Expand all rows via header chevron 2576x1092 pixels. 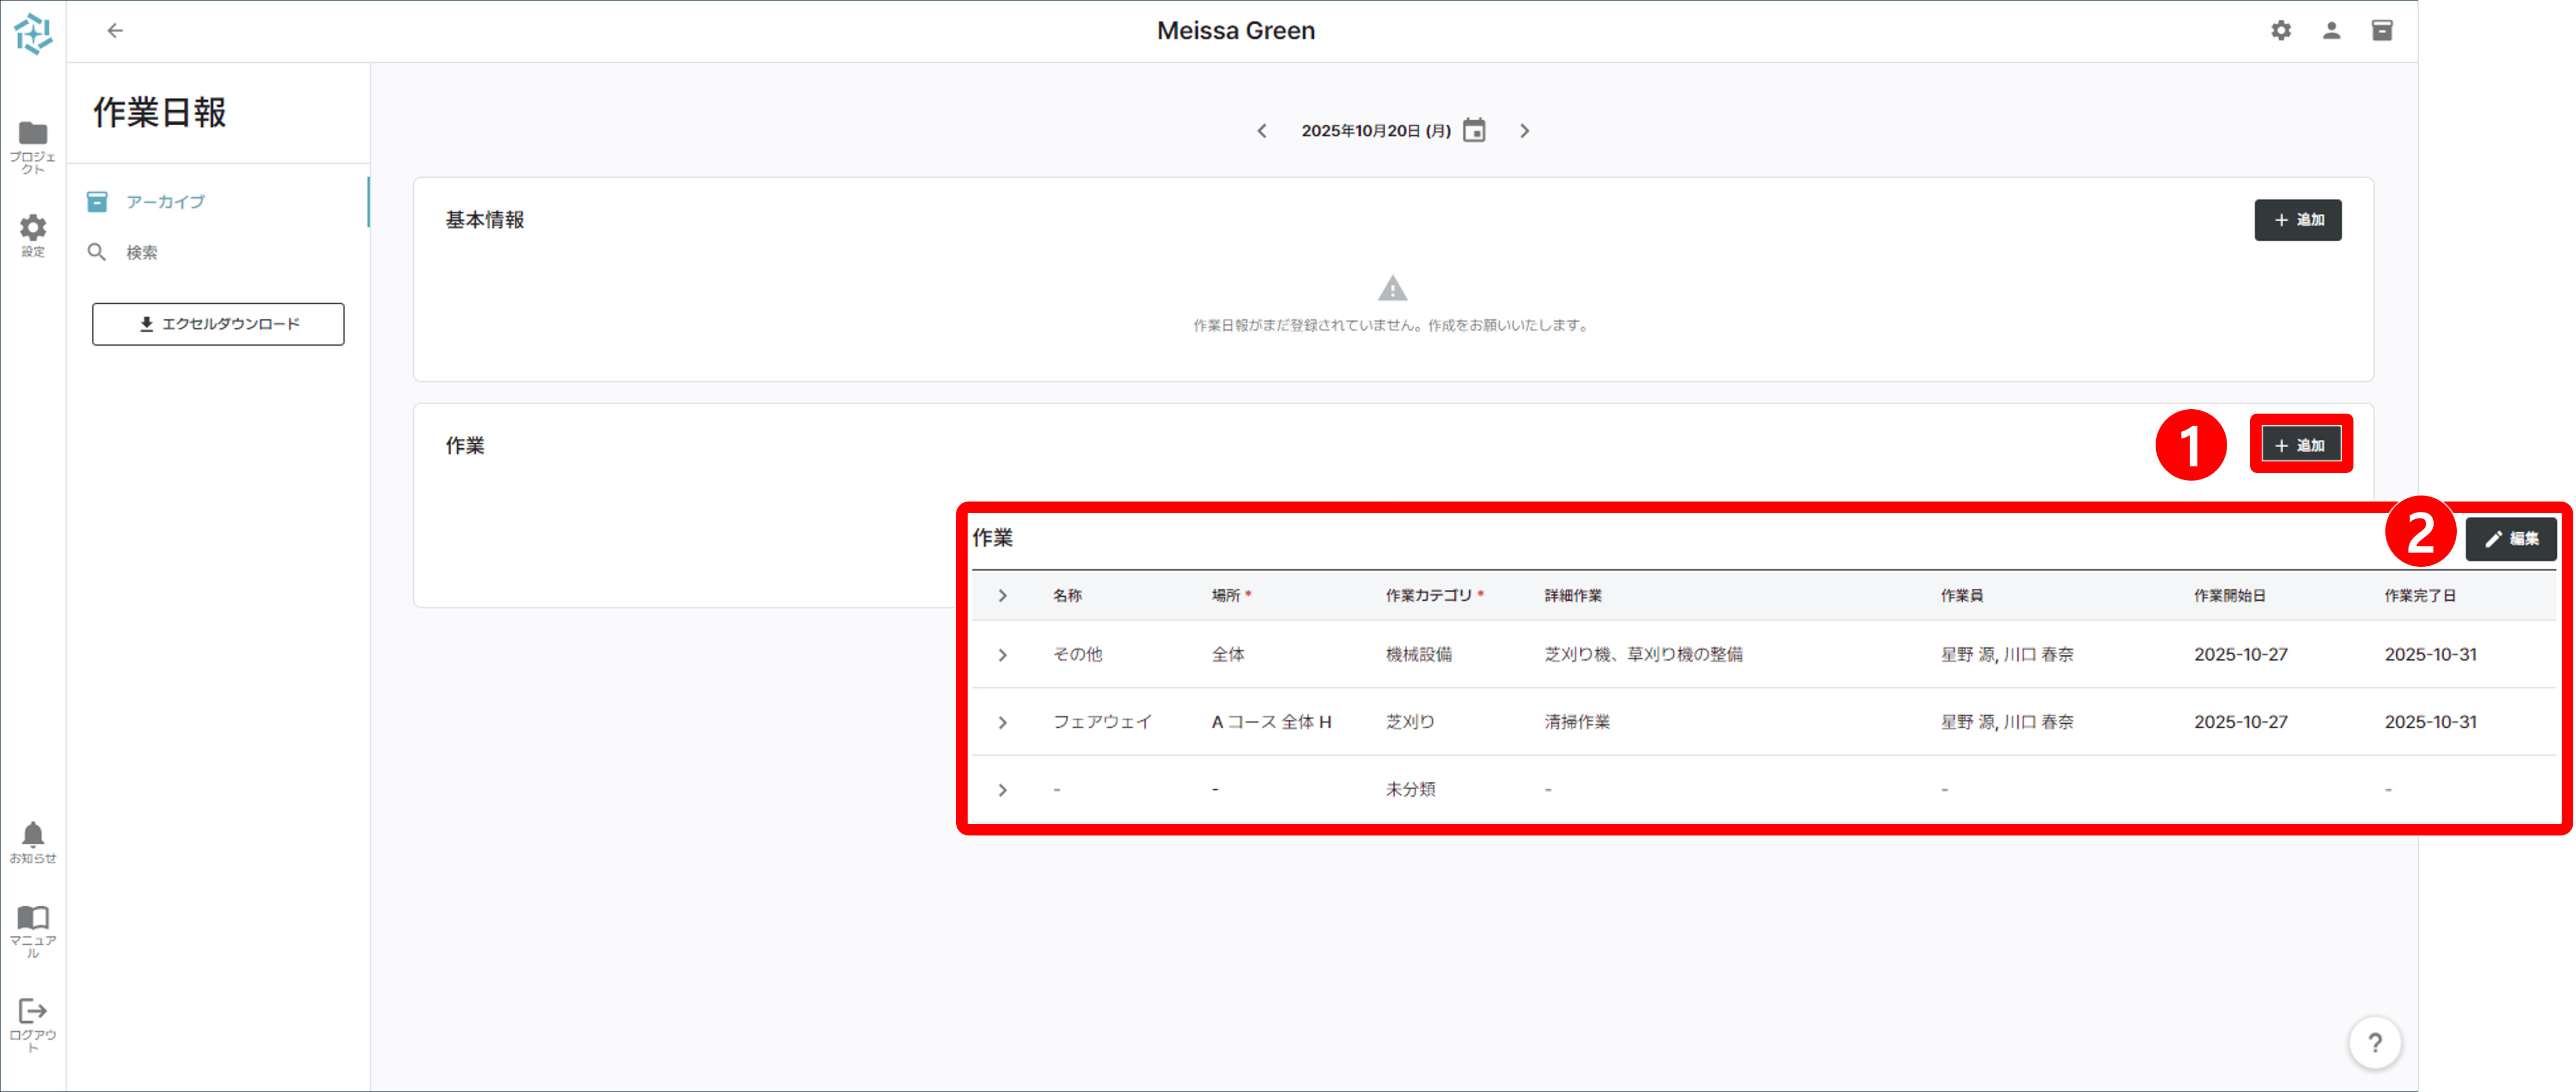[x=1002, y=596]
